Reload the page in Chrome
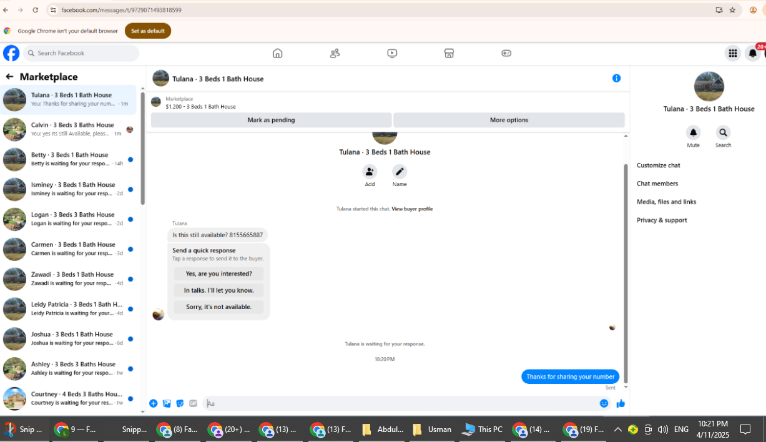 pyautogui.click(x=35, y=10)
